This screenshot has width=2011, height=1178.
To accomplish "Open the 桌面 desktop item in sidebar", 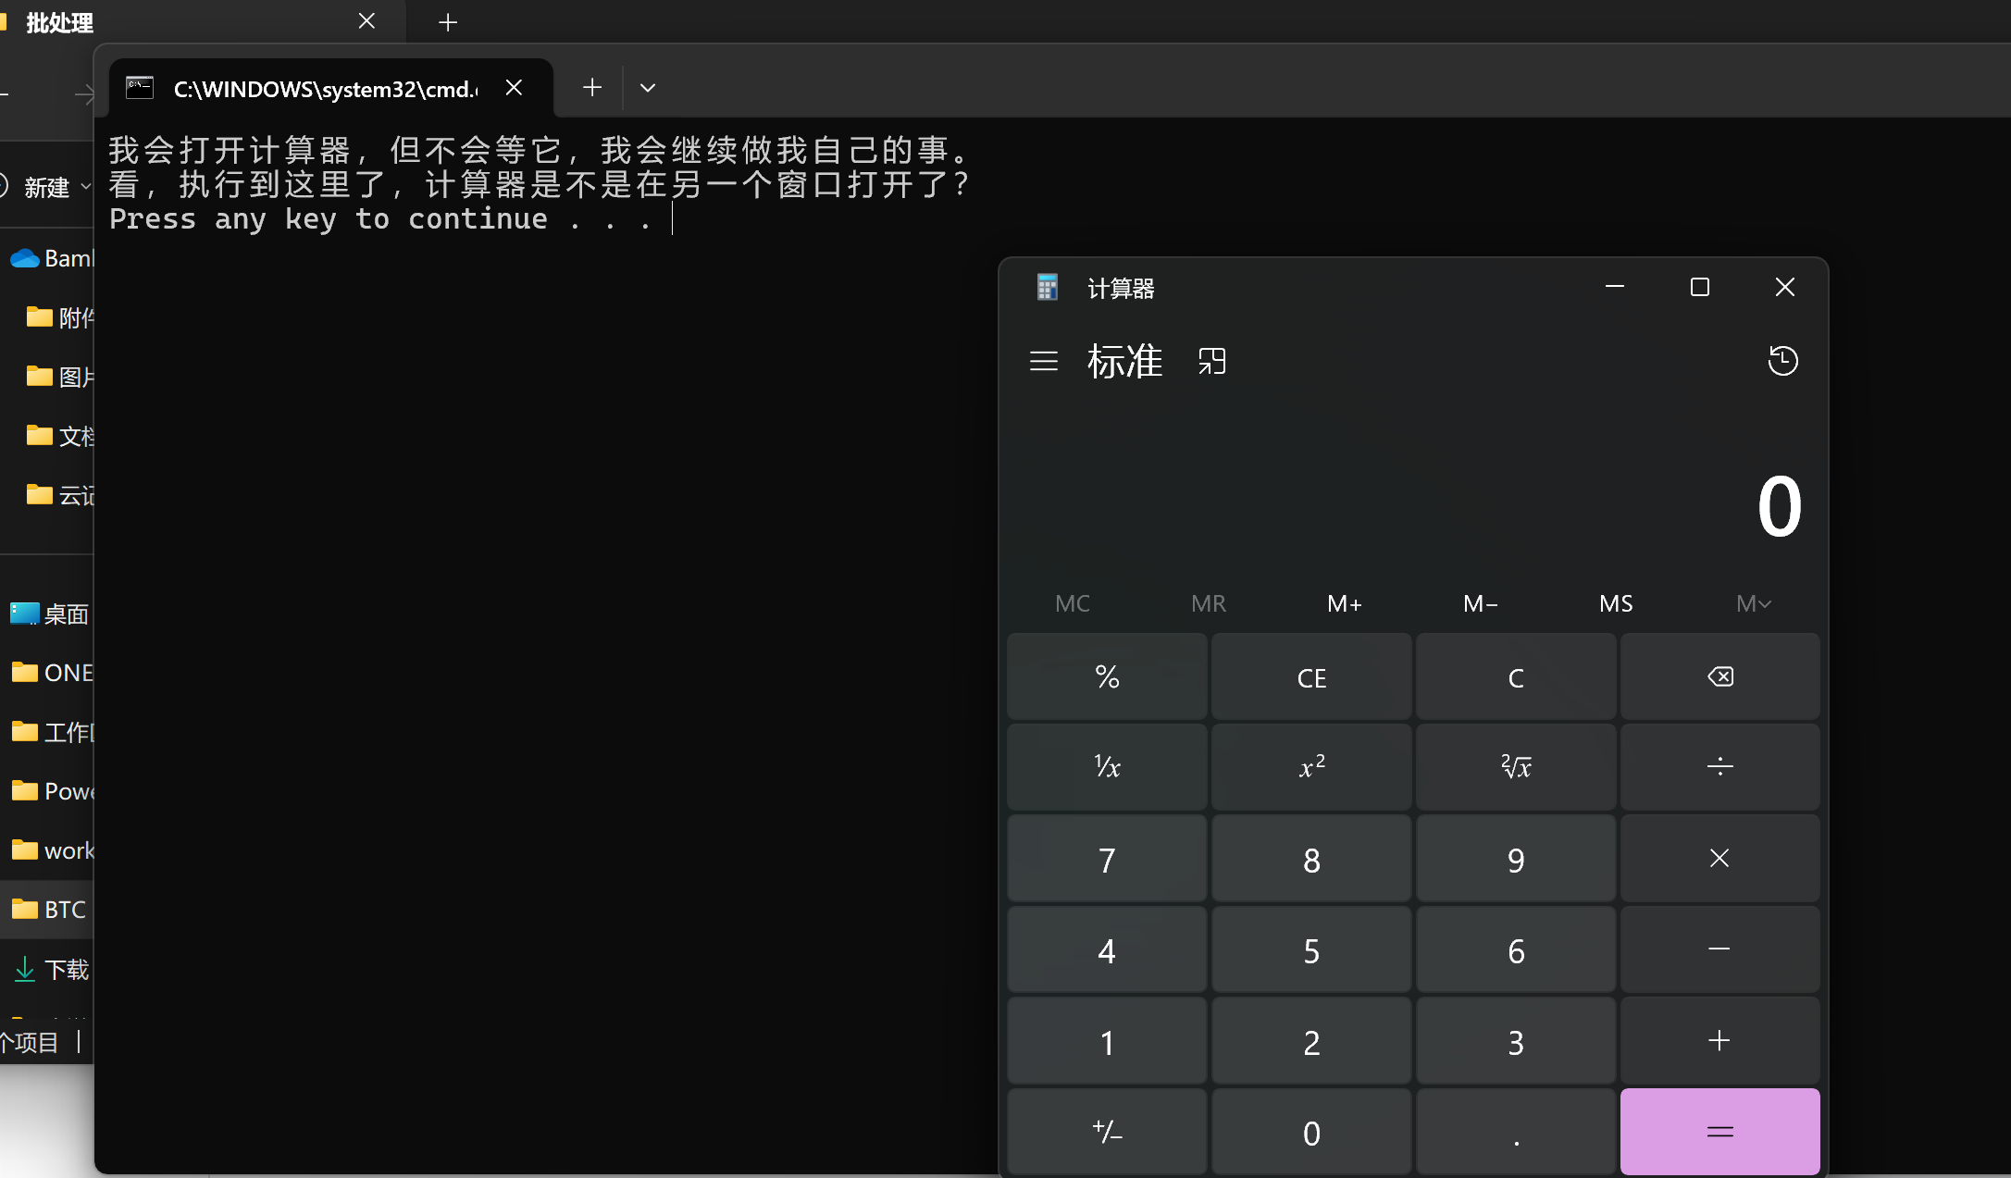I will [49, 614].
